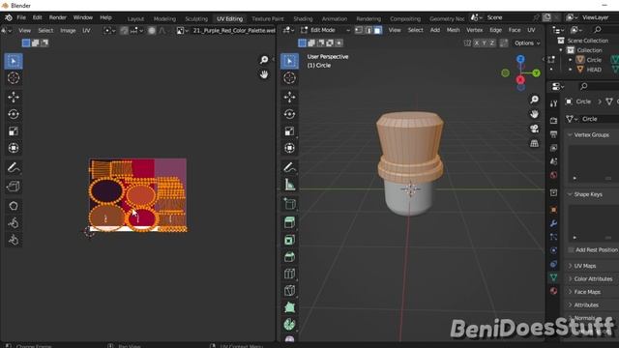
Task: Switch to Modeling workspace tab
Action: click(164, 18)
